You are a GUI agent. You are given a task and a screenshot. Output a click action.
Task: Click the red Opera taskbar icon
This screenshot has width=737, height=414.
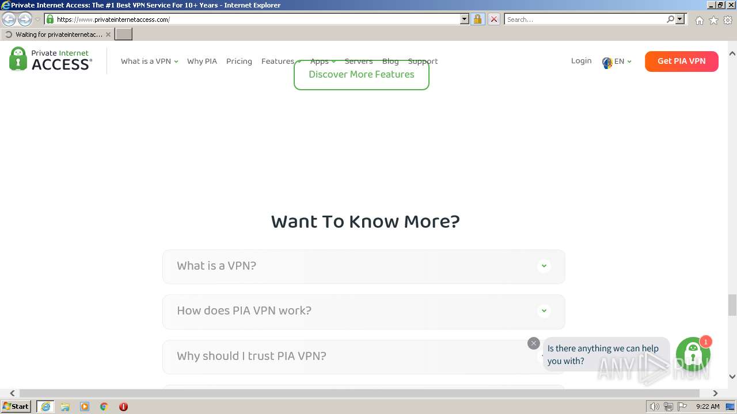(123, 407)
